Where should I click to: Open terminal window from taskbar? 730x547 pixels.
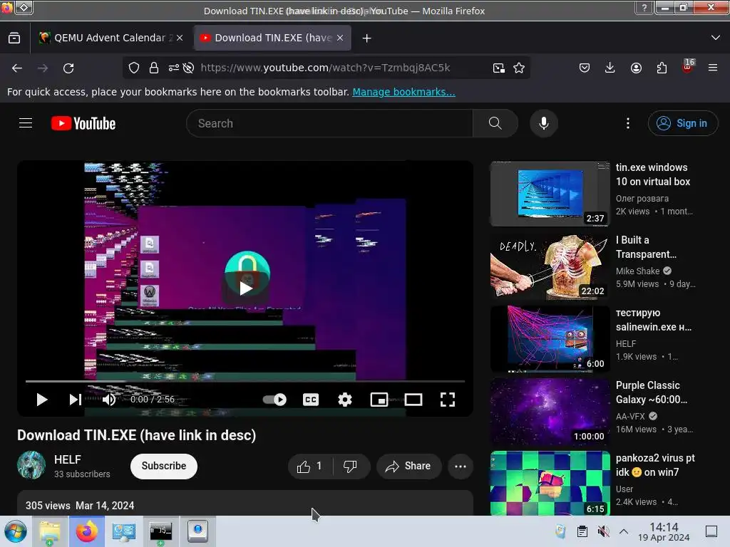tap(160, 531)
